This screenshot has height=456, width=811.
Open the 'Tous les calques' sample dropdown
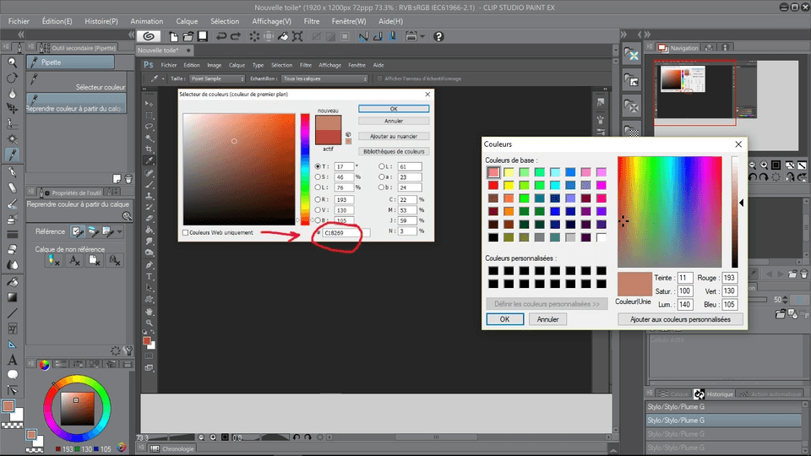pos(325,79)
